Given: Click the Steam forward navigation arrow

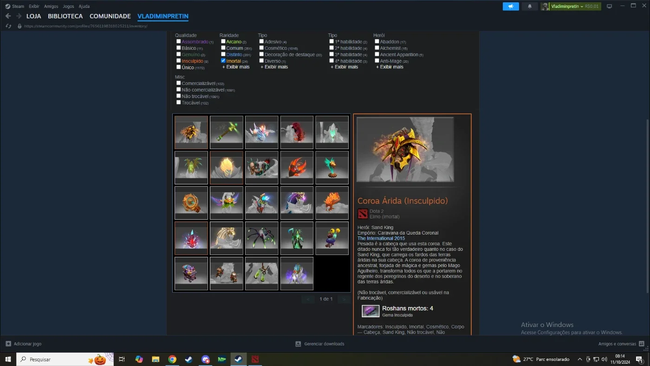Looking at the screenshot, I should pyautogui.click(x=19, y=16).
